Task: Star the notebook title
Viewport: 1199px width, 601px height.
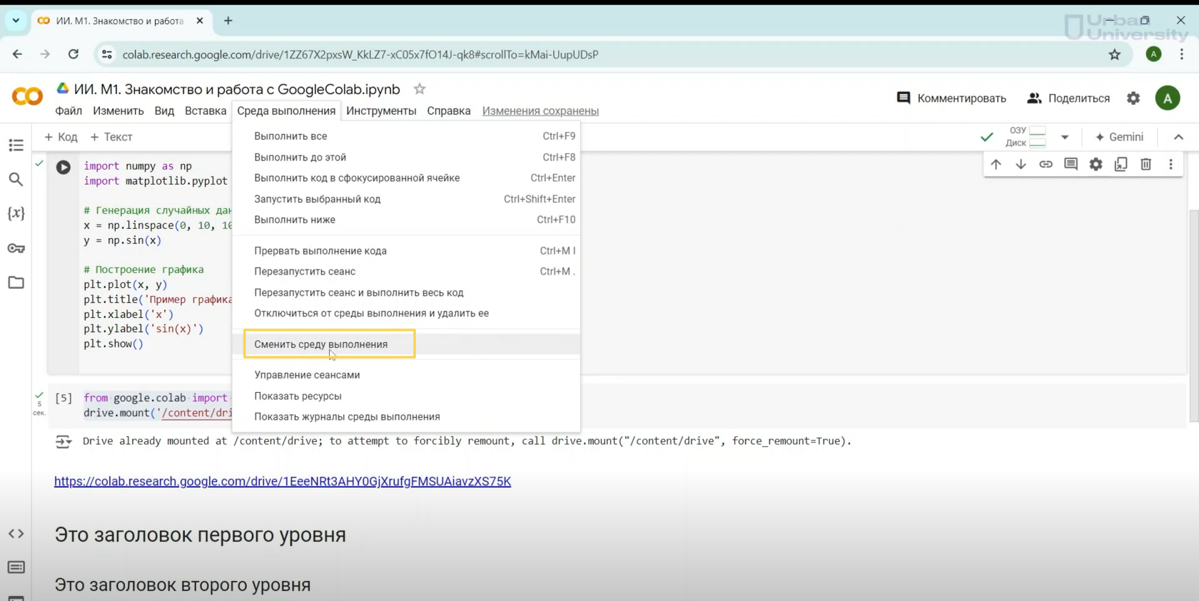Action: click(x=420, y=89)
